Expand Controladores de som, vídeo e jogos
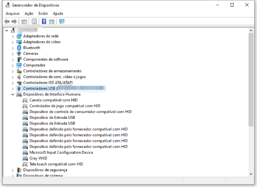 coord(13,77)
